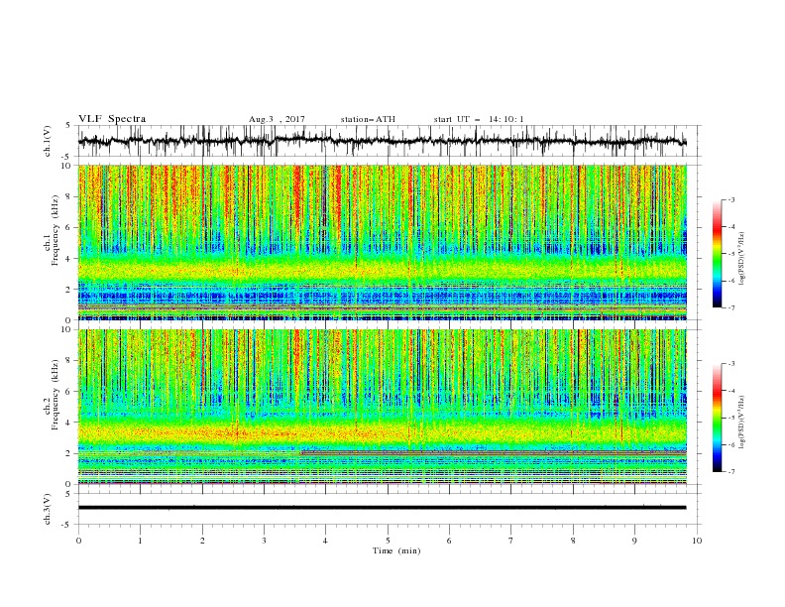Click time axis tick label 3
The width and height of the screenshot is (785, 607).
point(264,541)
